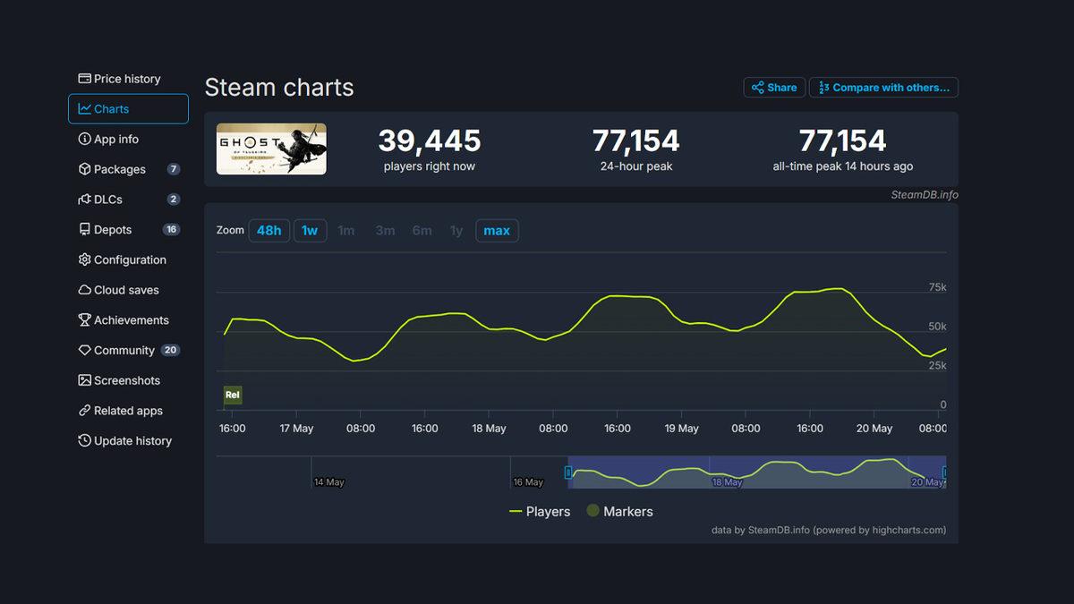This screenshot has width=1074, height=604.
Task: Open Compare with others
Action: tap(882, 87)
